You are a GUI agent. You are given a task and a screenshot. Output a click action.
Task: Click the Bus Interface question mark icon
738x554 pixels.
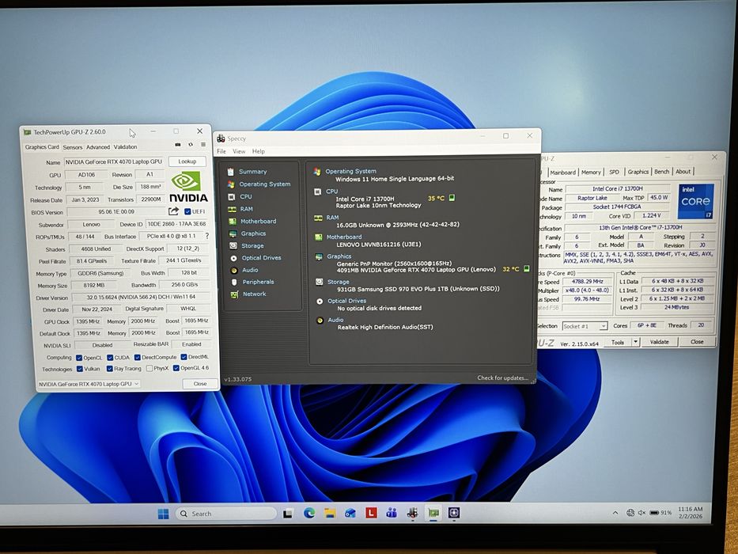206,236
